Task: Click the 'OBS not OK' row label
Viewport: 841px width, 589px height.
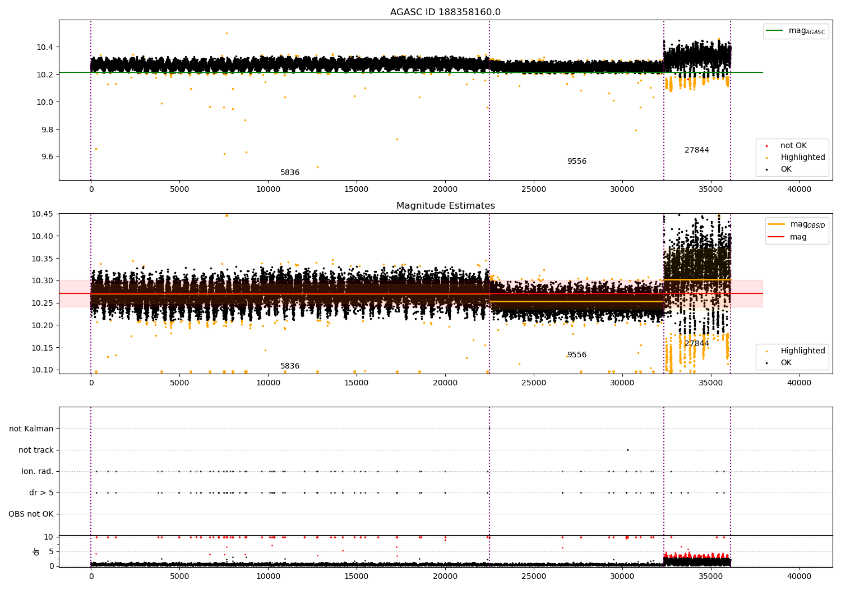Action: point(31,514)
